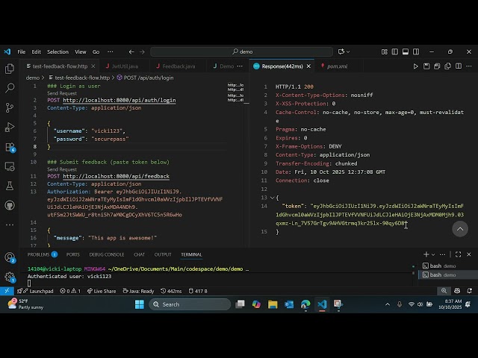Open the Run and Debug view
The image size is (478, 358).
coord(10,127)
